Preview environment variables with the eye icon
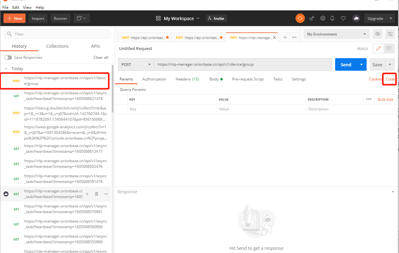The image size is (399, 253). point(377,34)
